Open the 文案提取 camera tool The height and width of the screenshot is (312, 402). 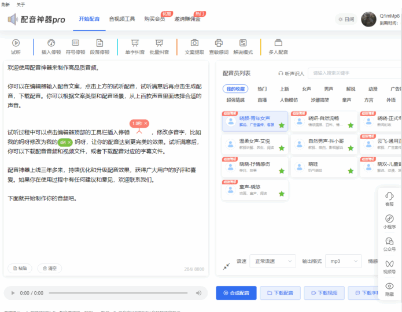[194, 47]
